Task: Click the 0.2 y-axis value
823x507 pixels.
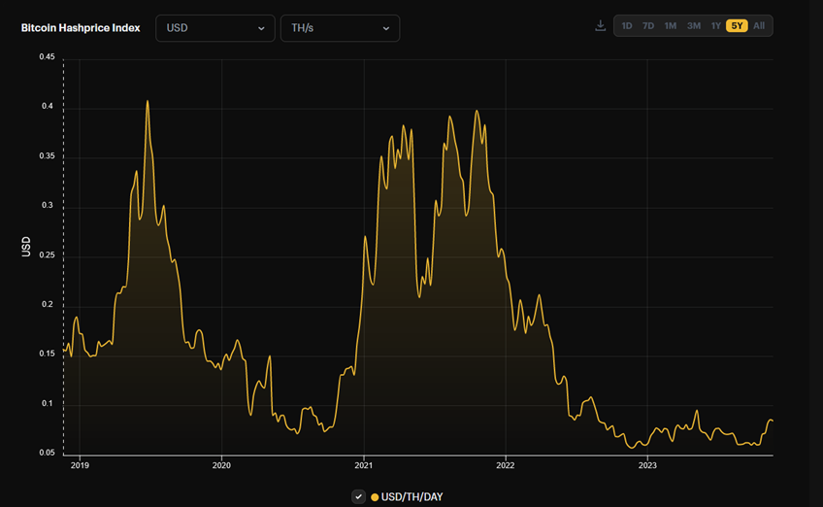Action: (48, 304)
